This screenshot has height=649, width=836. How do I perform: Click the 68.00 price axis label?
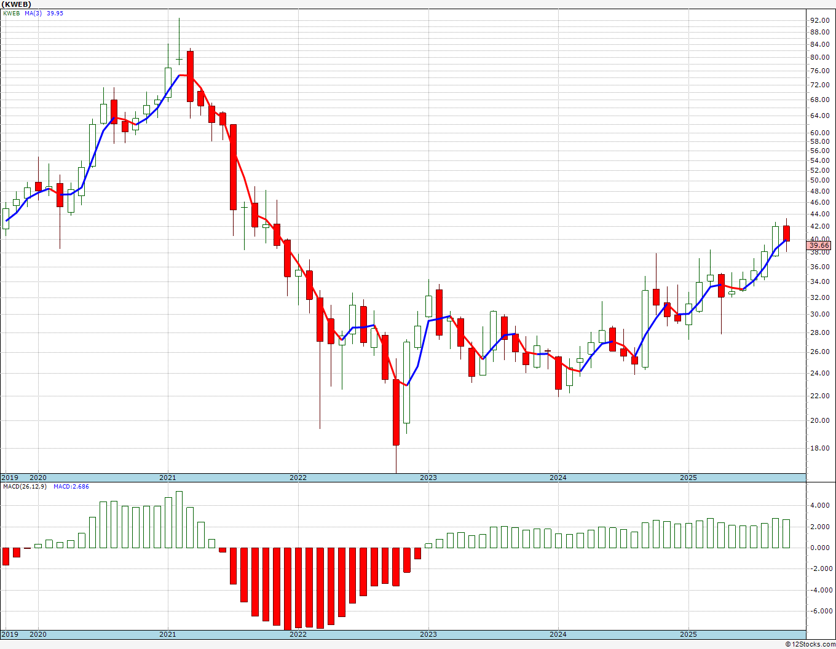[x=820, y=100]
